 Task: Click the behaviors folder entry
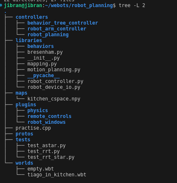(41, 46)
